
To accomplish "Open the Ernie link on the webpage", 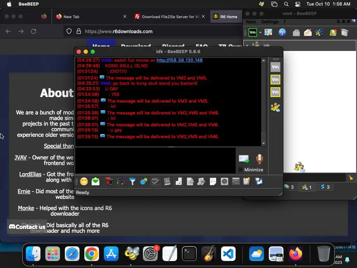I will tap(24, 191).
